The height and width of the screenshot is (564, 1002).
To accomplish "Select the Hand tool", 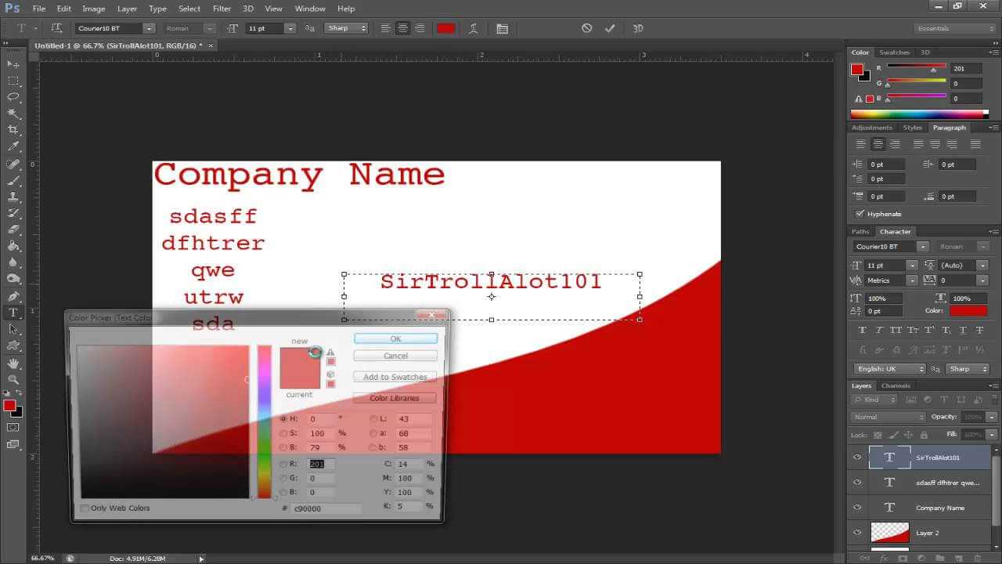I will [13, 363].
